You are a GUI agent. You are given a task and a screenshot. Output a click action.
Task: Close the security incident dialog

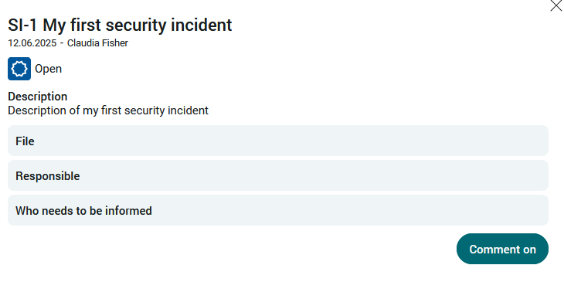(x=556, y=5)
